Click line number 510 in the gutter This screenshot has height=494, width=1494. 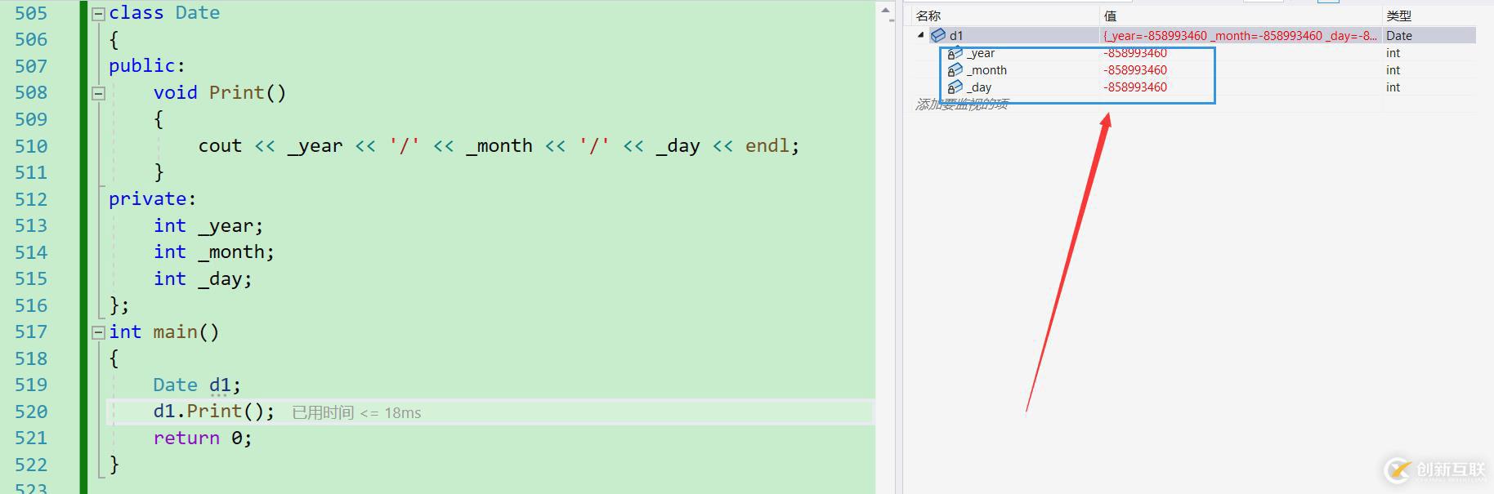pos(31,146)
